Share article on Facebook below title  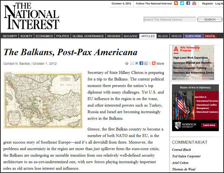(x=141, y=63)
